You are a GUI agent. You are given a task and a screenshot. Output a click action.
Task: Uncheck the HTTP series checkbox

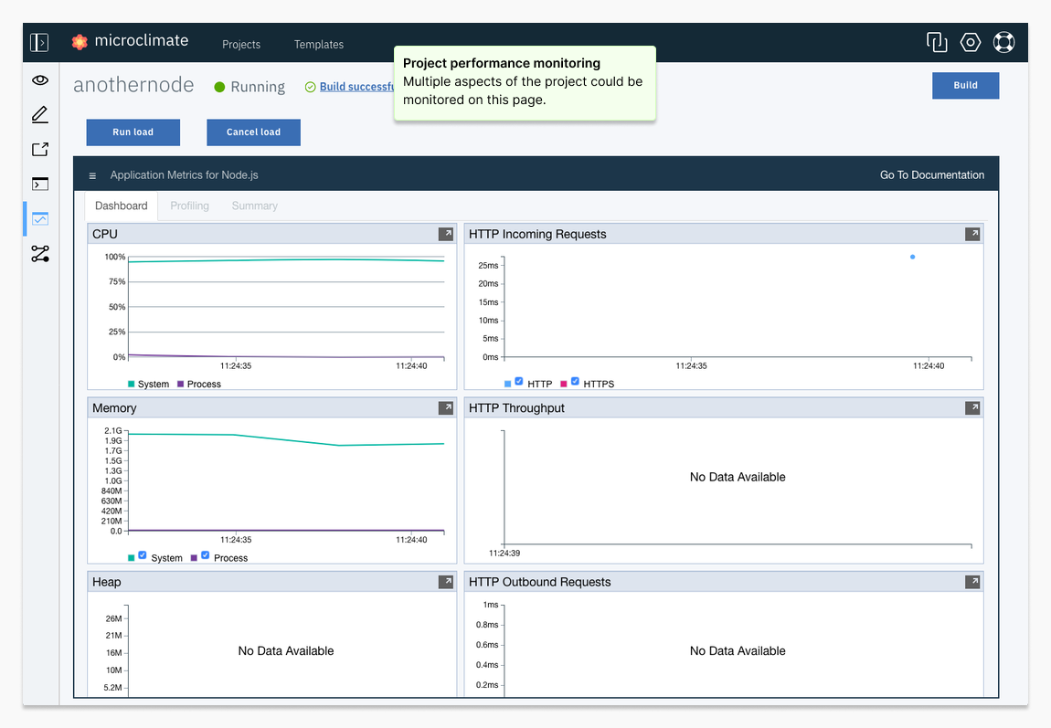click(x=519, y=381)
